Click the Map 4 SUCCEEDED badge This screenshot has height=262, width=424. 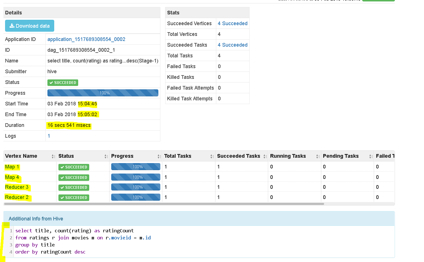(74, 177)
